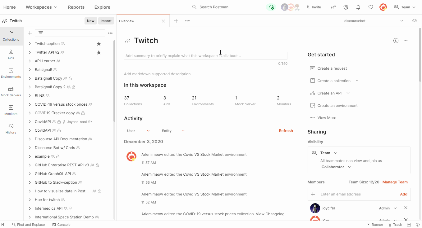This screenshot has width=422, height=228.
Task: Open Reports in the top navigation
Action: click(x=76, y=7)
